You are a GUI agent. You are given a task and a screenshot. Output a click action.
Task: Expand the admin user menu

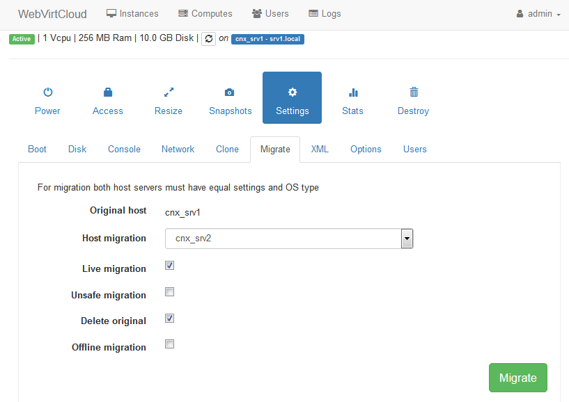coord(538,14)
